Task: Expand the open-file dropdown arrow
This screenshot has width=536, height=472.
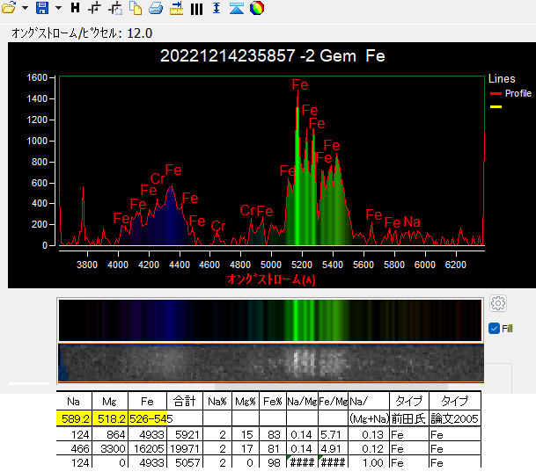Action: click(x=25, y=8)
